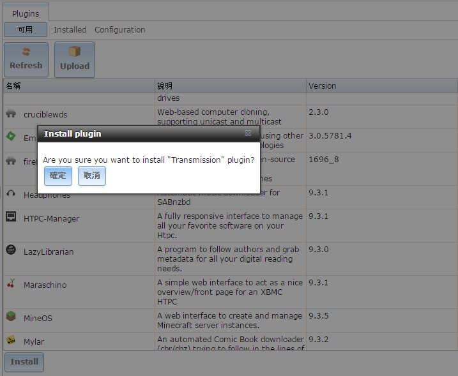The width and height of the screenshot is (458, 376).
Task: Click the Install plugin dialog title
Action: [x=72, y=133]
